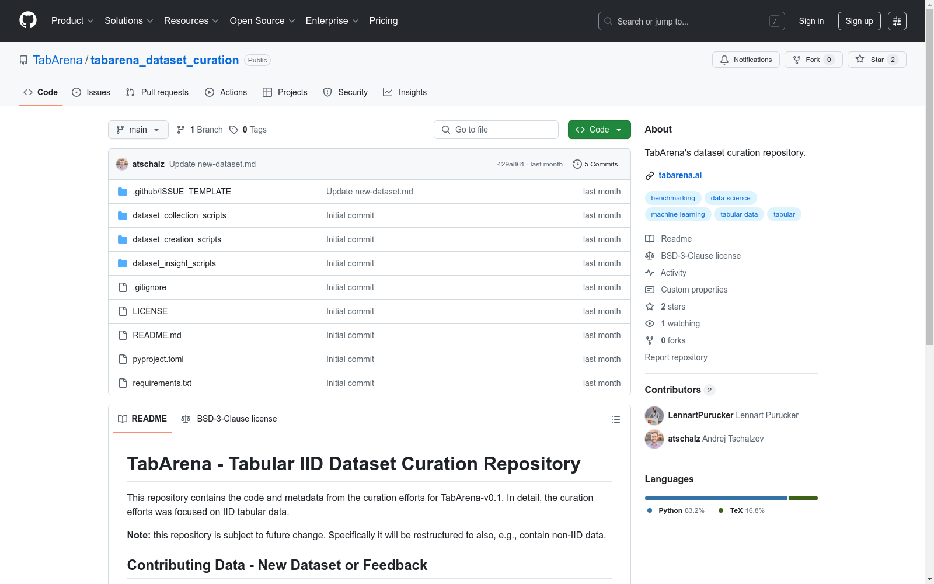The width and height of the screenshot is (934, 584).
Task: Open the TabArena organization link
Action: 58,60
